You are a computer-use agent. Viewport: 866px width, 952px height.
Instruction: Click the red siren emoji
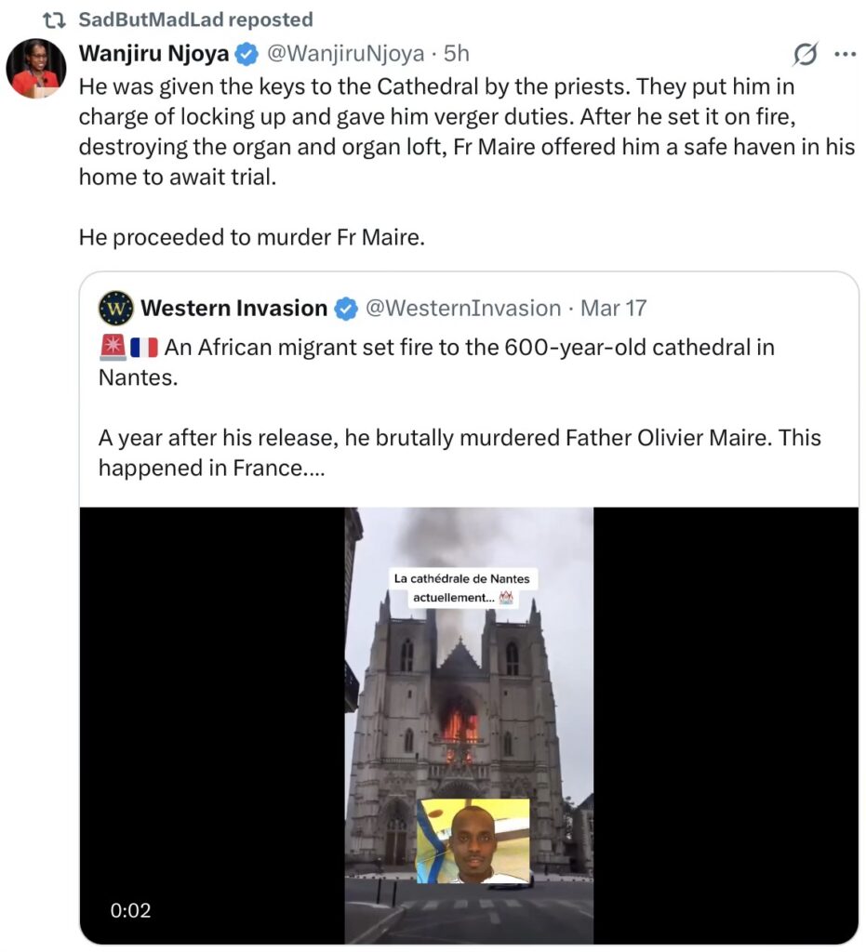point(112,349)
